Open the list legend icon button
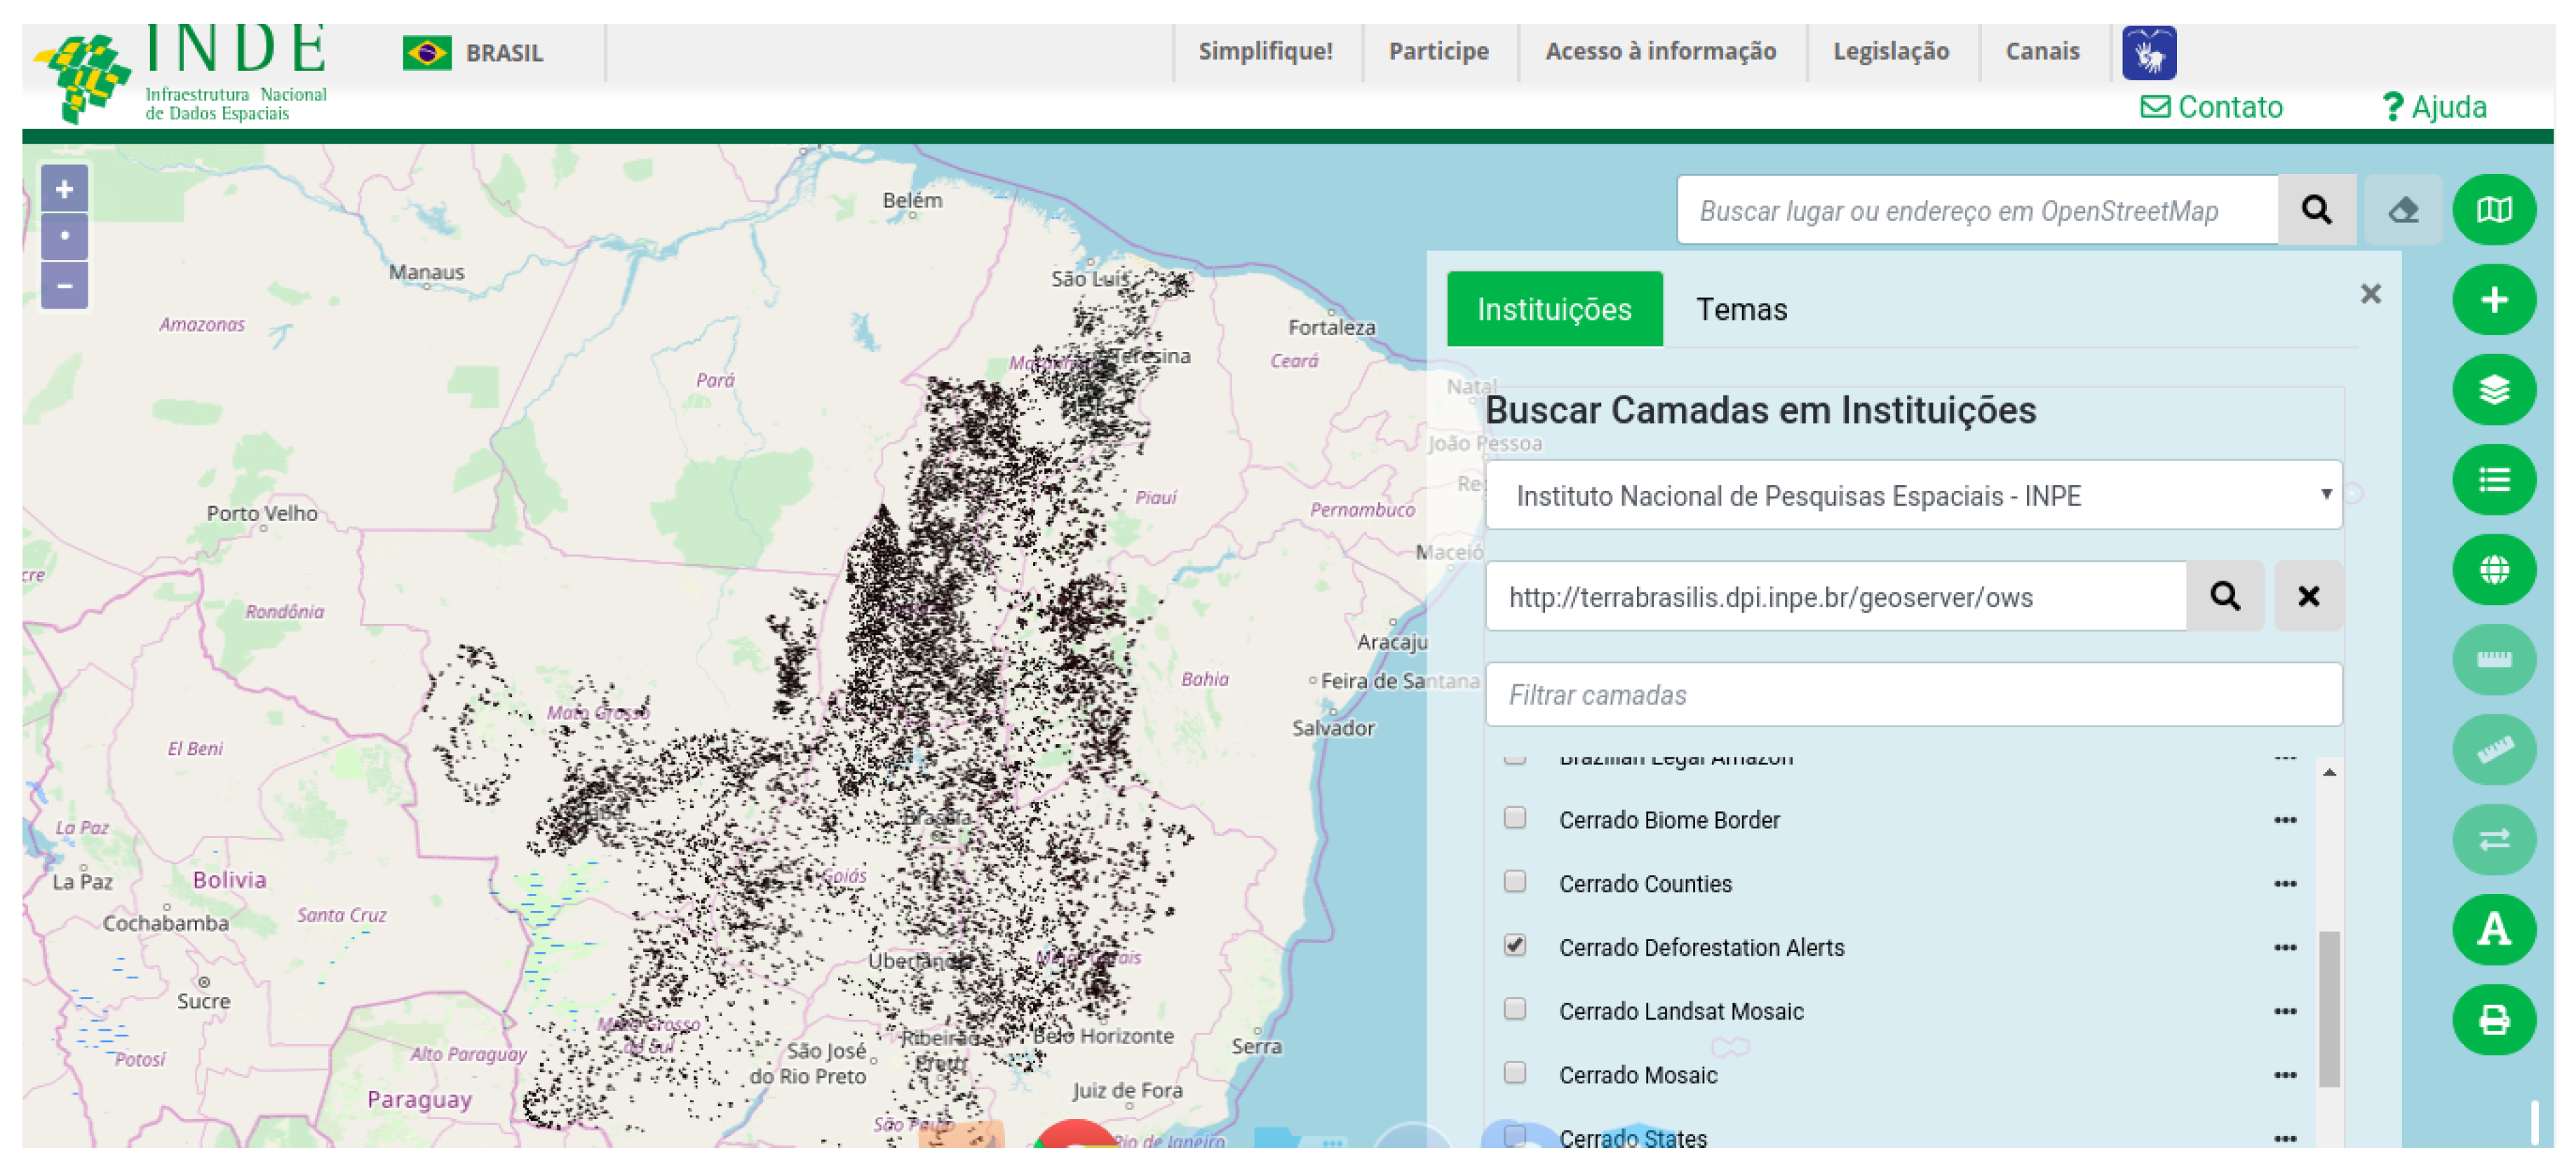Viewport: 2576px width, 1164px height. pos(2493,480)
